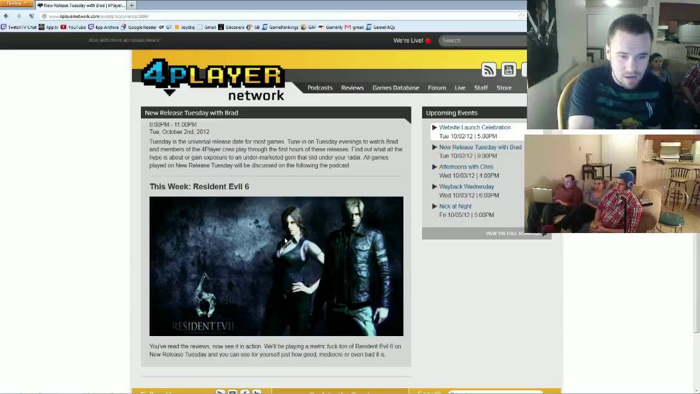
Task: Click the This Week: Resident Evil 6 heading
Action: [x=199, y=187]
